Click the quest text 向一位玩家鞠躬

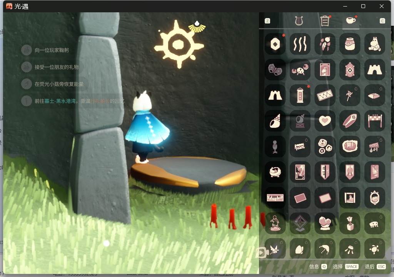52,50
